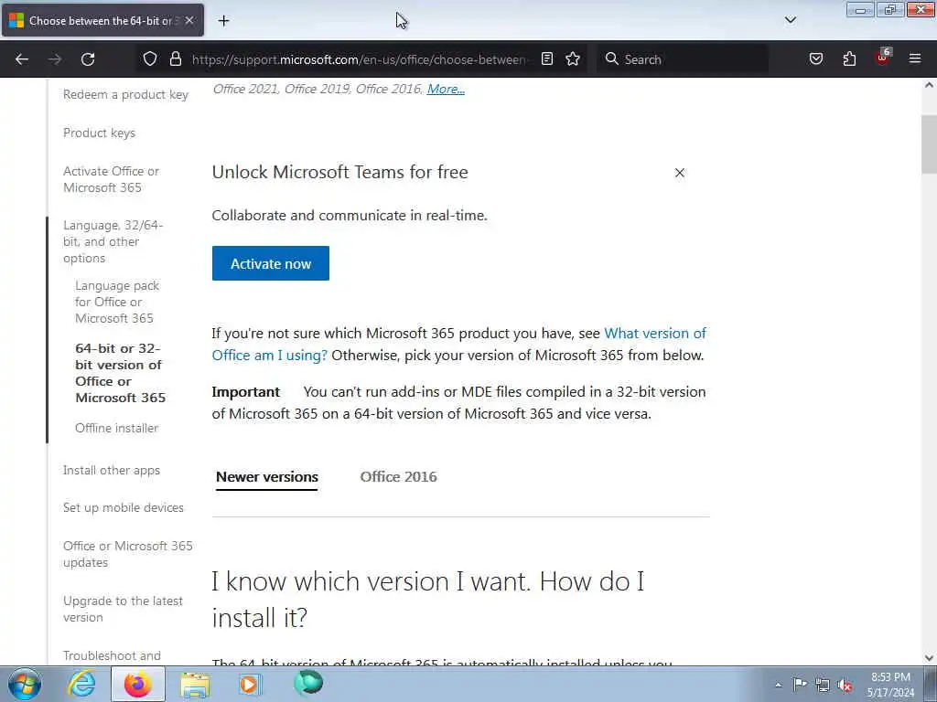Open the network tray icon
The width and height of the screenshot is (937, 702).
pos(823,685)
